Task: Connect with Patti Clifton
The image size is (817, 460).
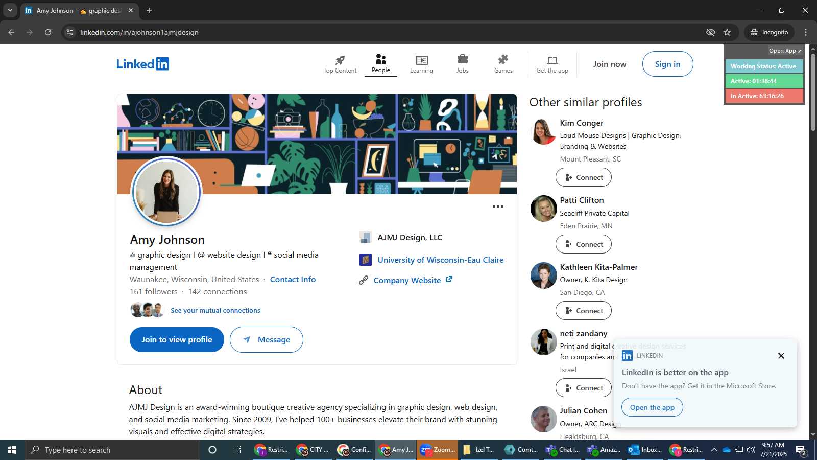Action: tap(583, 244)
